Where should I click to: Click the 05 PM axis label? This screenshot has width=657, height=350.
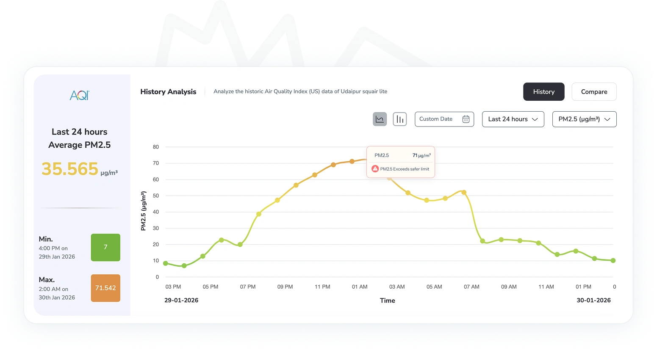click(x=211, y=287)
